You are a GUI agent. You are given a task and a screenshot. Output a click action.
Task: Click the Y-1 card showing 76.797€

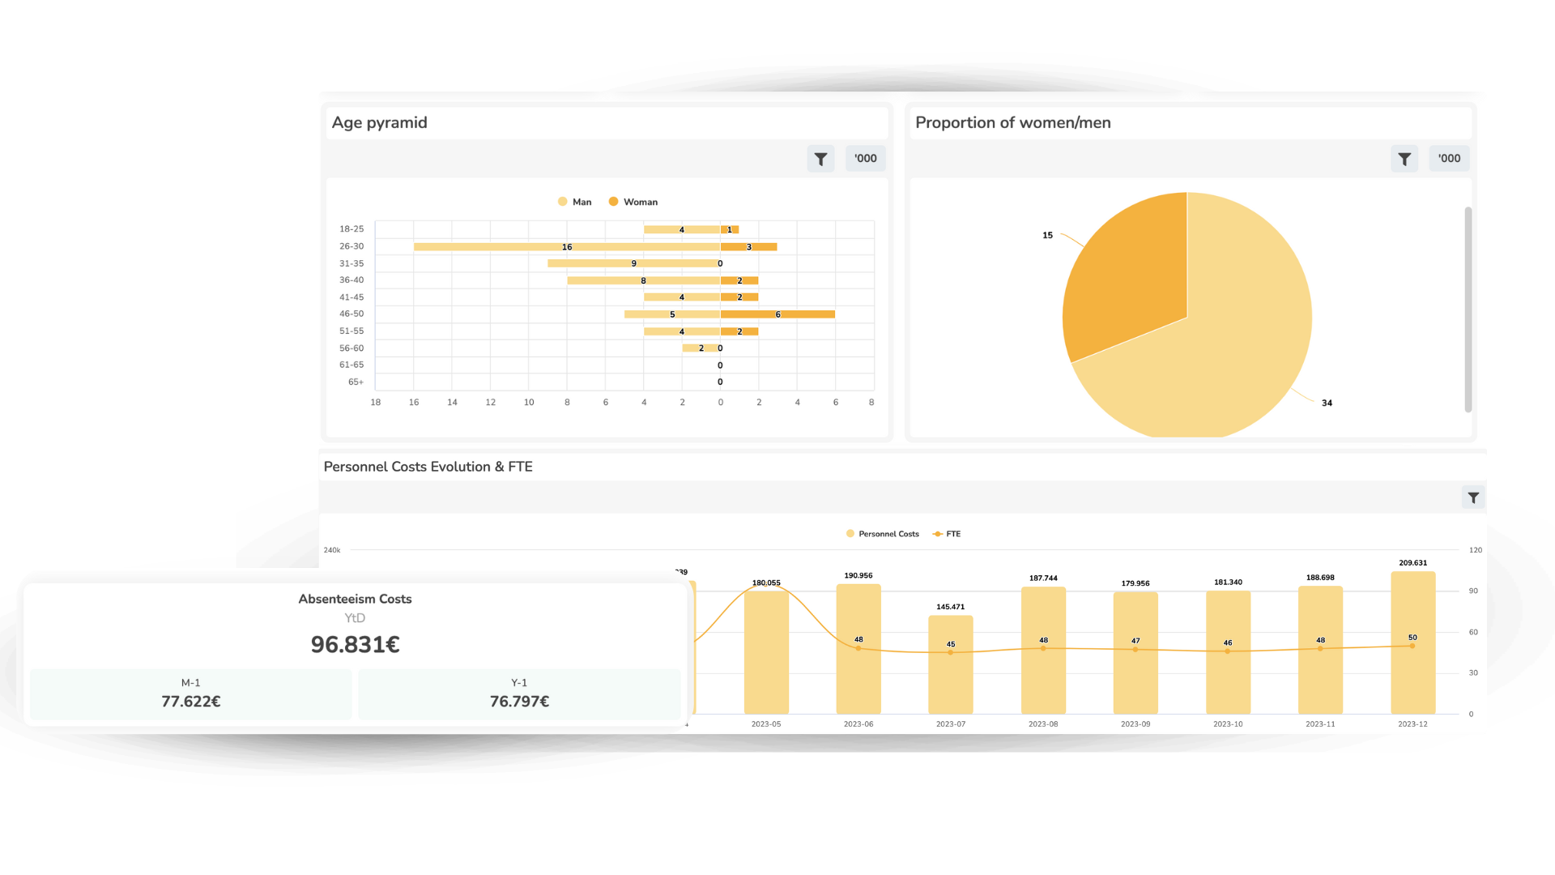[519, 694]
